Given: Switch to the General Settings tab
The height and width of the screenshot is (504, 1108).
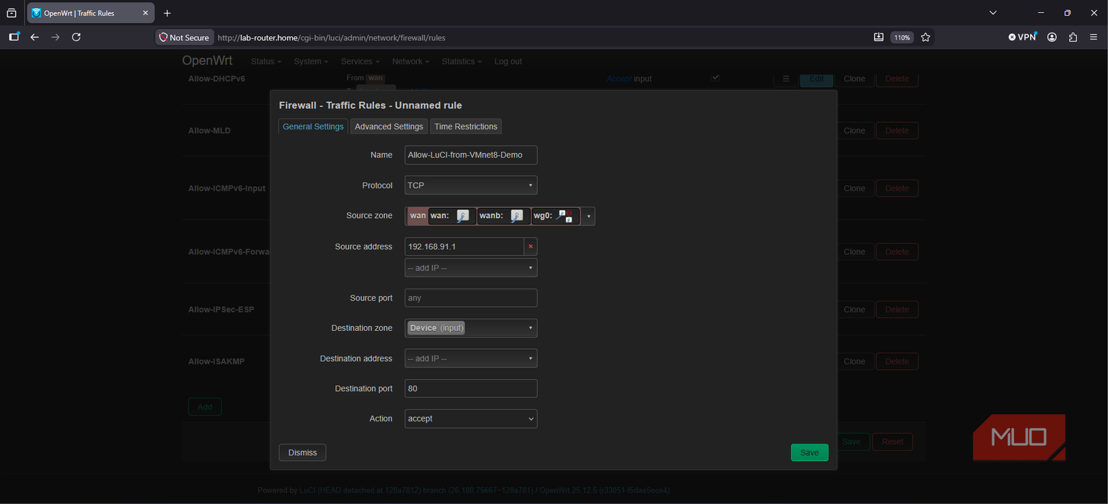Looking at the screenshot, I should (x=313, y=126).
